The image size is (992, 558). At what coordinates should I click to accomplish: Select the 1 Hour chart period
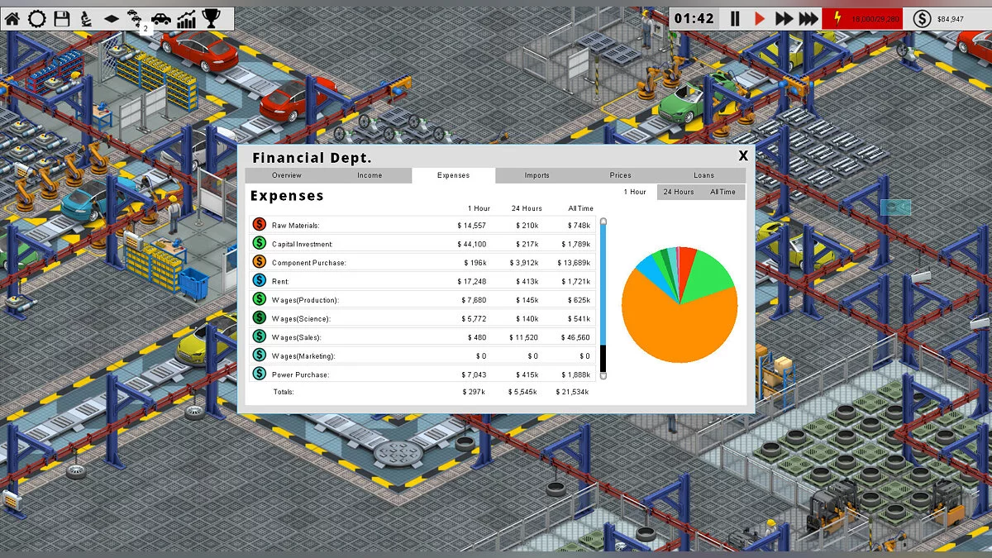tap(635, 192)
